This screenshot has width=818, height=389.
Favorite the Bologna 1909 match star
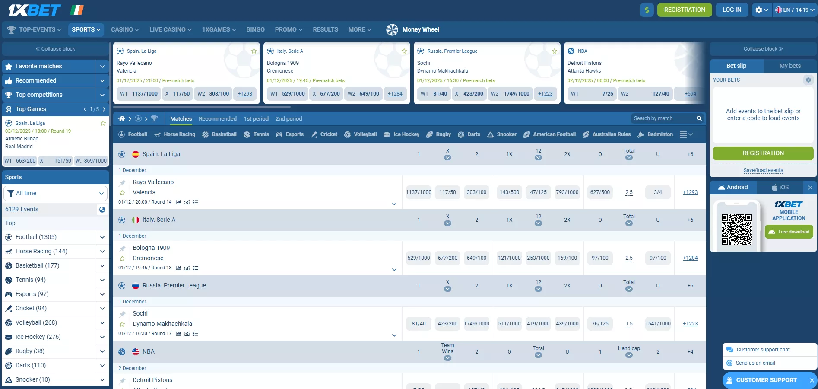(122, 258)
